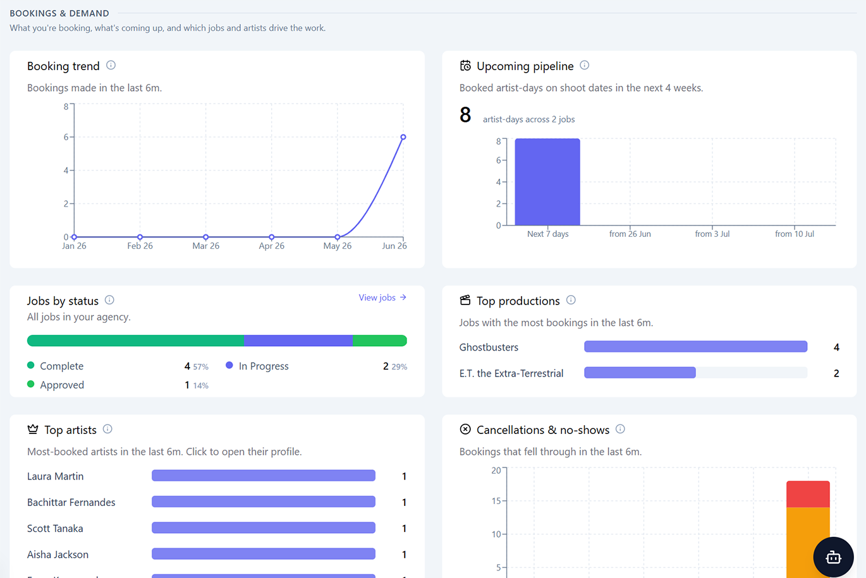
Task: Click the BOOKINGS & DEMAND section heading
Action: coord(59,13)
